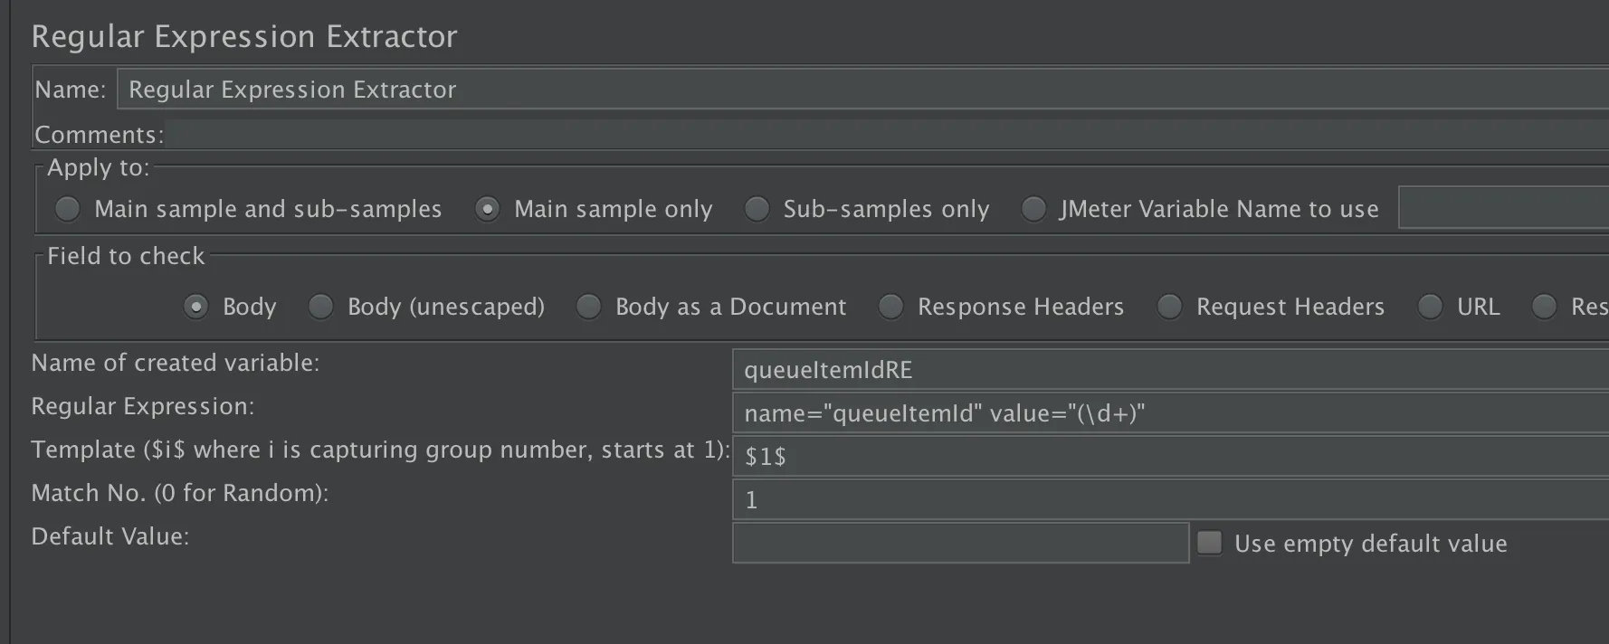The image size is (1609, 644).
Task: Click the 'Name of created variable' field
Action: click(1167, 370)
